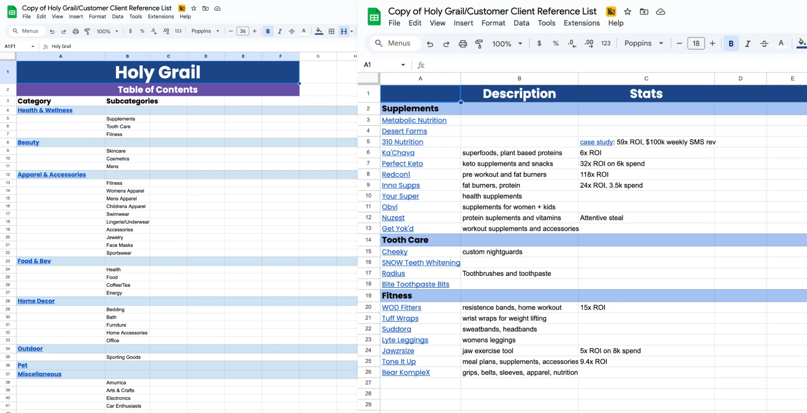
Task: Click the move to folder icon in right header
Action: tap(644, 11)
